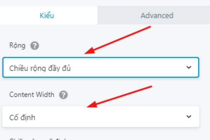Viewport: 210px width, 140px height.
Task: Click the chevron arrow in the Rộng field
Action: 189,67
